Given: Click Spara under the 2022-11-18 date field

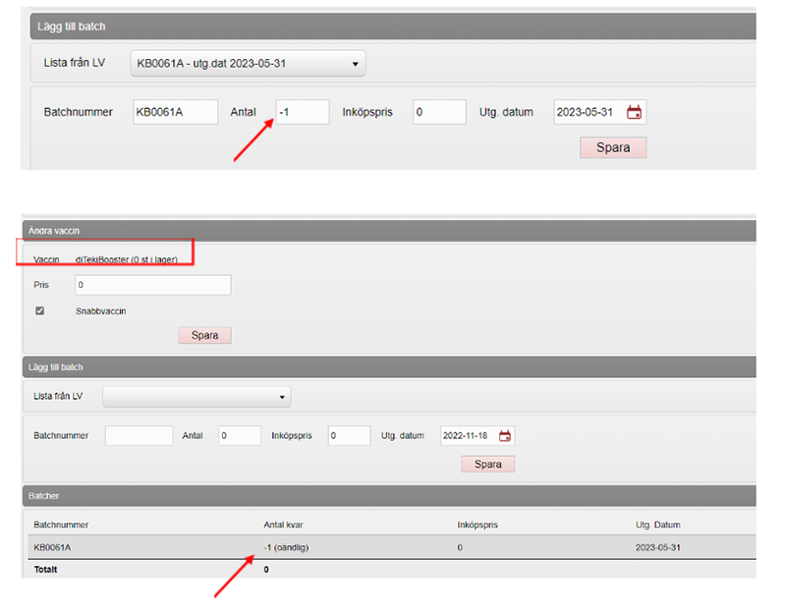Looking at the screenshot, I should point(487,464).
